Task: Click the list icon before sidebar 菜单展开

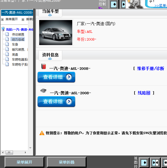Action: pyautogui.click(x=2, y=19)
